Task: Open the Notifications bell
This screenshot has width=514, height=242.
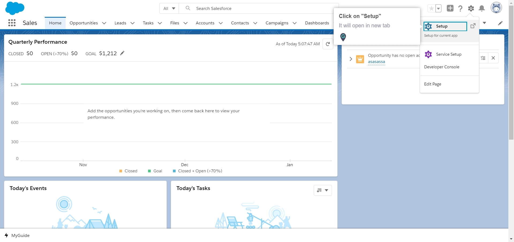Action: (x=482, y=9)
